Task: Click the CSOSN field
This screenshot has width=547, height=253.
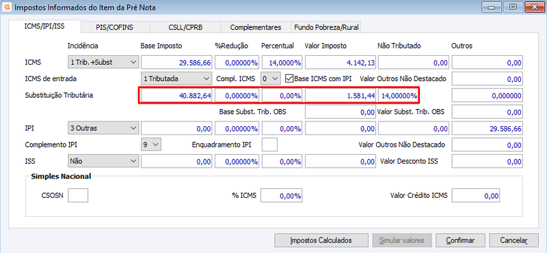Action: click(78, 195)
